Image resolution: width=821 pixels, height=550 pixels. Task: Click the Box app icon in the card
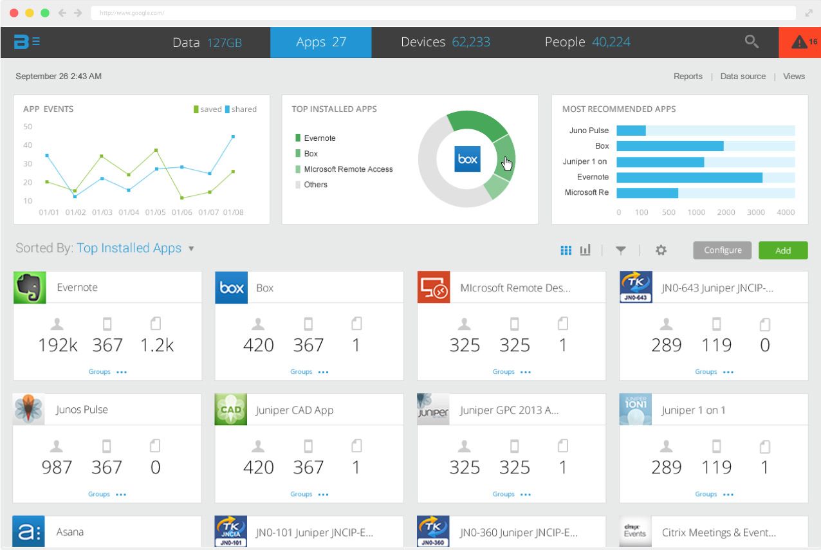pyautogui.click(x=231, y=288)
